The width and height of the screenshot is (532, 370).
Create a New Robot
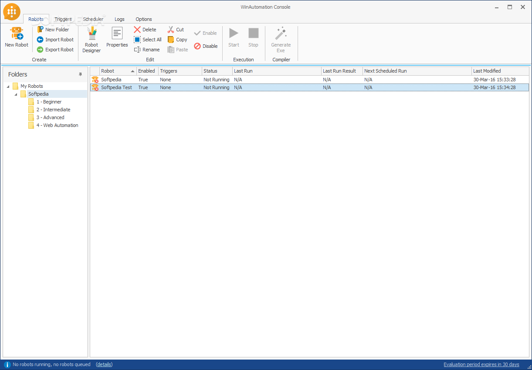[17, 37]
